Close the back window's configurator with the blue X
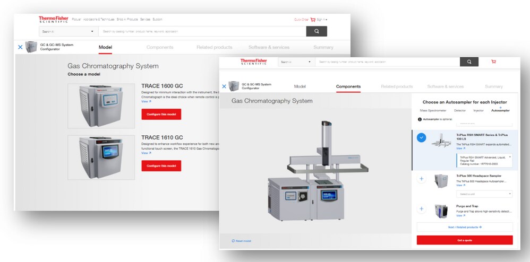530x262 pixels. (x=20, y=47)
